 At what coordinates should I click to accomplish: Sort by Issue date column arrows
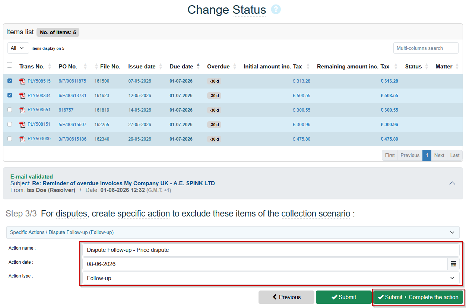pyautogui.click(x=161, y=67)
